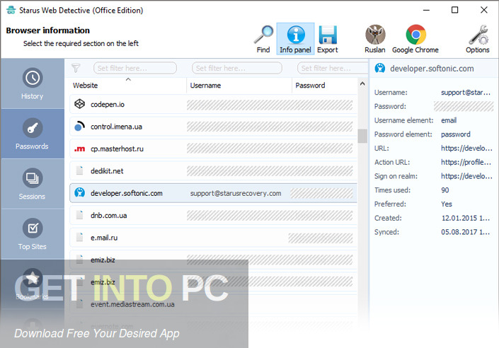Screen dimensions: 499x348
Task: Click the vertical scrollbar thumb
Action: 362,136
